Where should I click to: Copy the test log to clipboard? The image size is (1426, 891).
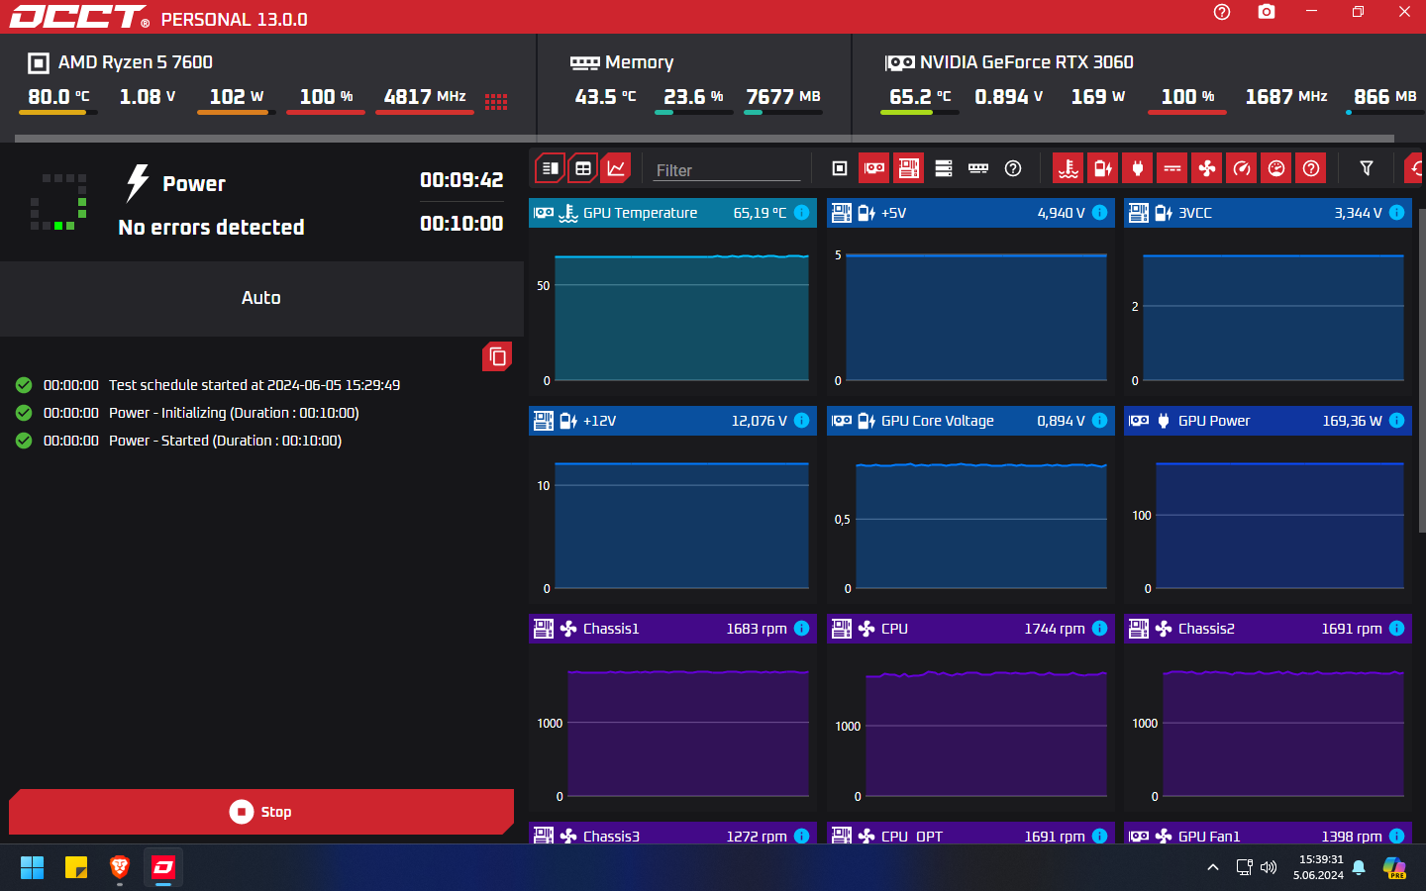(x=497, y=356)
